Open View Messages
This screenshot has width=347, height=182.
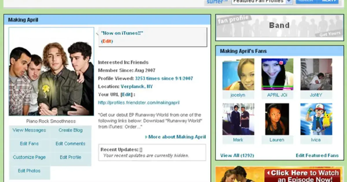tap(29, 130)
